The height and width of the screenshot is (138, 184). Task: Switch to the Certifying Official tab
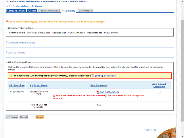pos(16,11)
